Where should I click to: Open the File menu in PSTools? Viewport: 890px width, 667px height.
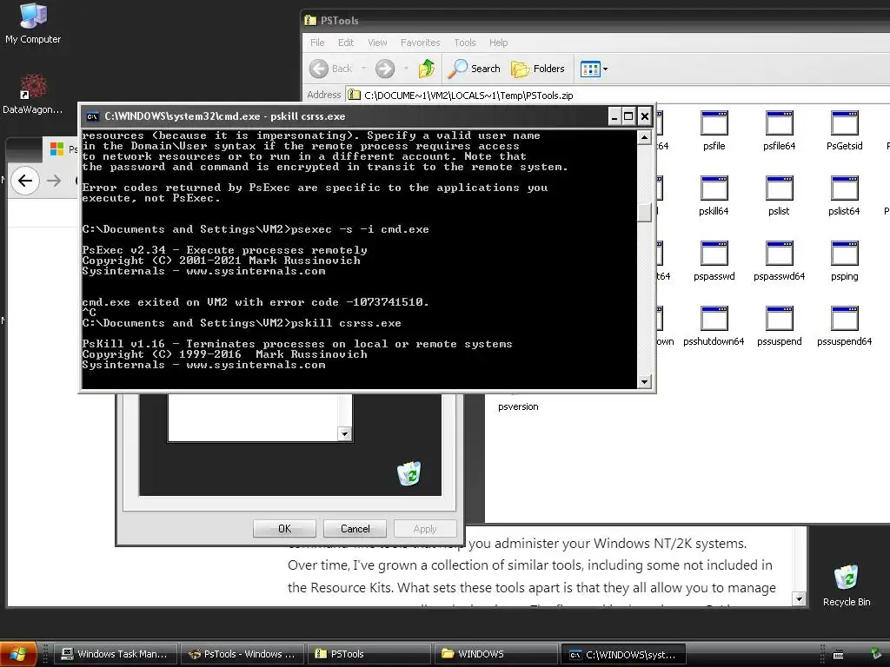[317, 43]
